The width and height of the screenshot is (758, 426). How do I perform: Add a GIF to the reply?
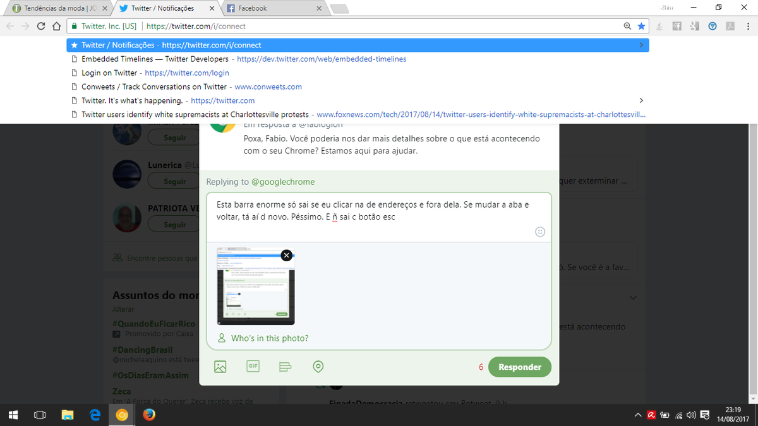pos(253,366)
